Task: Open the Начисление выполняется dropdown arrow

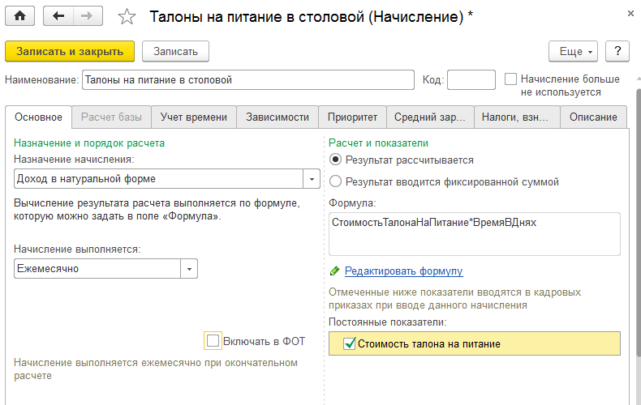Action: (188, 268)
